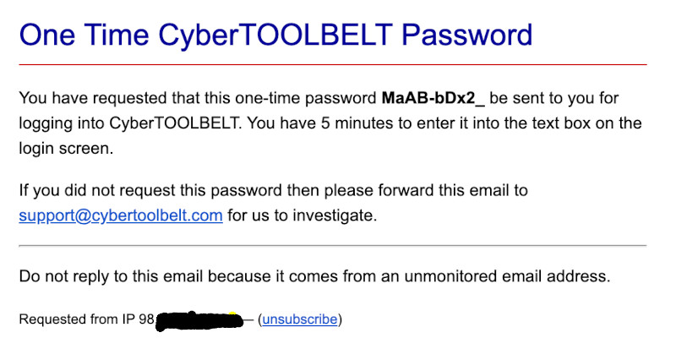Click the "text box on the" phrase
The height and width of the screenshot is (349, 676).
click(x=584, y=123)
